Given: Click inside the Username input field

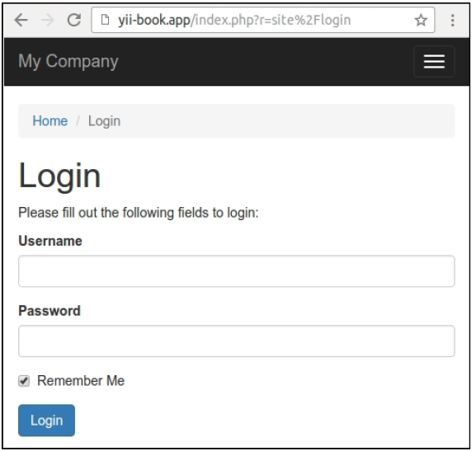Looking at the screenshot, I should [x=236, y=271].
